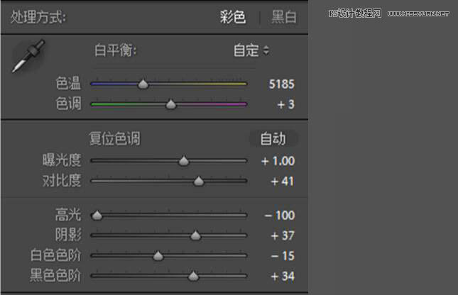
Task: Click the highlights value field -100
Action: pos(280,216)
